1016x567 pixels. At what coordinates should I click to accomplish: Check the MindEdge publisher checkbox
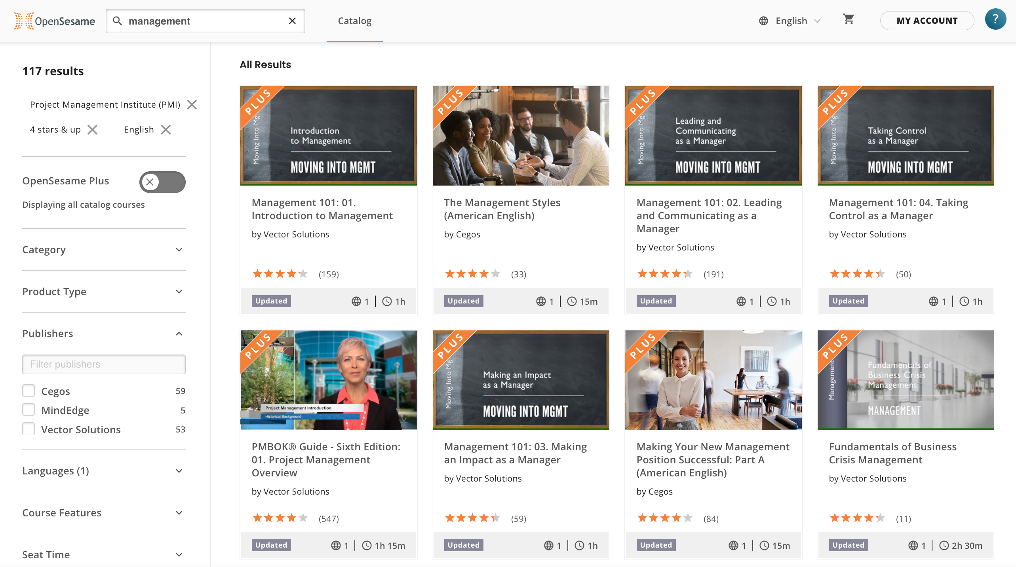pyautogui.click(x=29, y=410)
